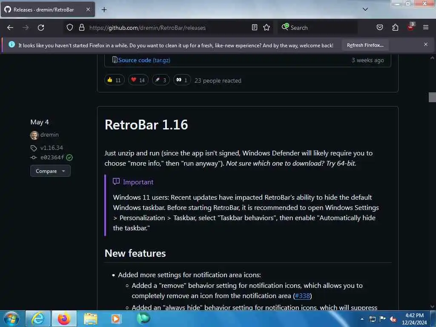Open the v1.16.34 tag link
Screen dimensions: 436x327
coord(52,148)
